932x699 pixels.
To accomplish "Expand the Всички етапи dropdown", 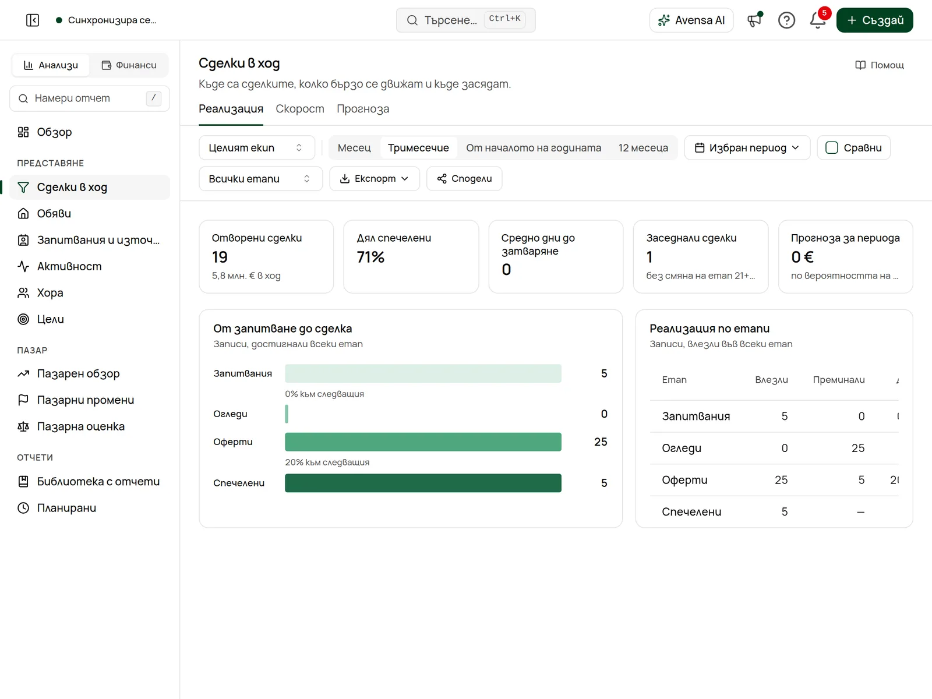I will pos(261,179).
